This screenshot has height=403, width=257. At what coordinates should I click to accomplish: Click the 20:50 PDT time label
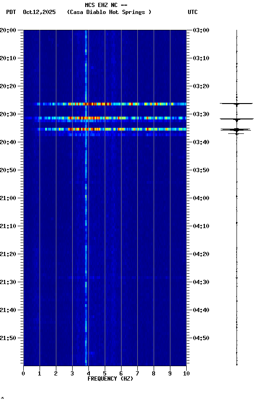pos(8,170)
